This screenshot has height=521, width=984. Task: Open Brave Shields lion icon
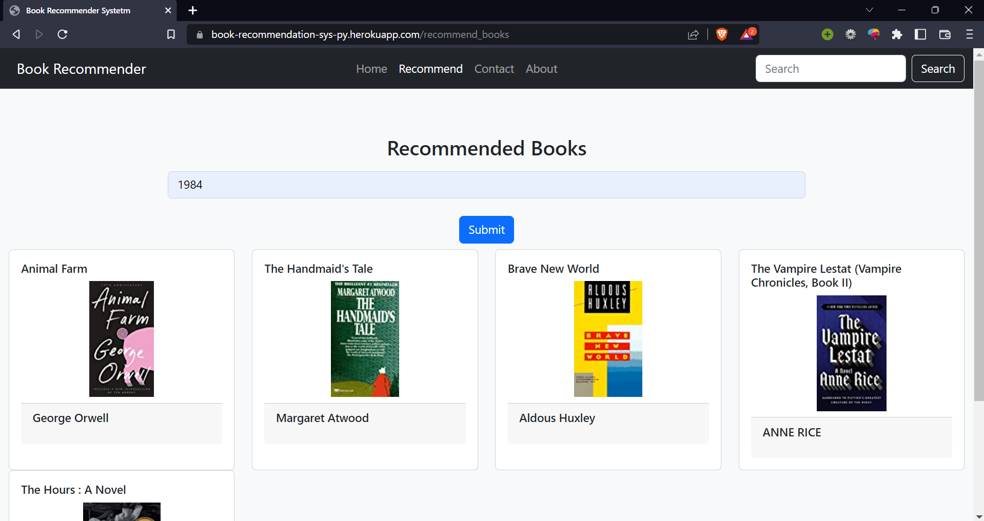(721, 34)
